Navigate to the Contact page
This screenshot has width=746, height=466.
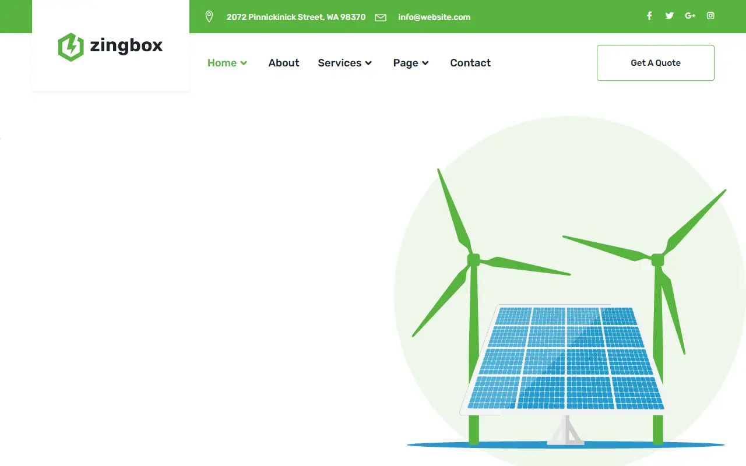pos(470,63)
